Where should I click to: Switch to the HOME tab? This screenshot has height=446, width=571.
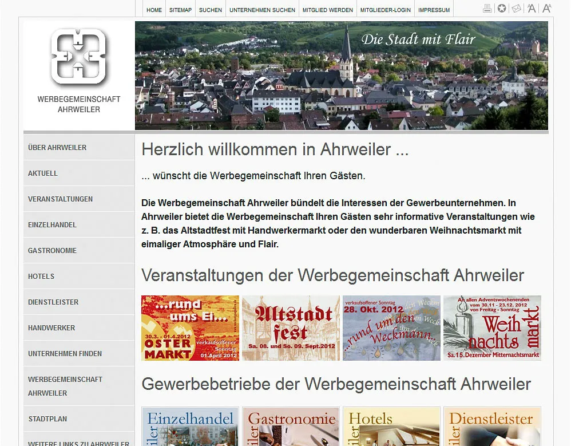(x=154, y=9)
